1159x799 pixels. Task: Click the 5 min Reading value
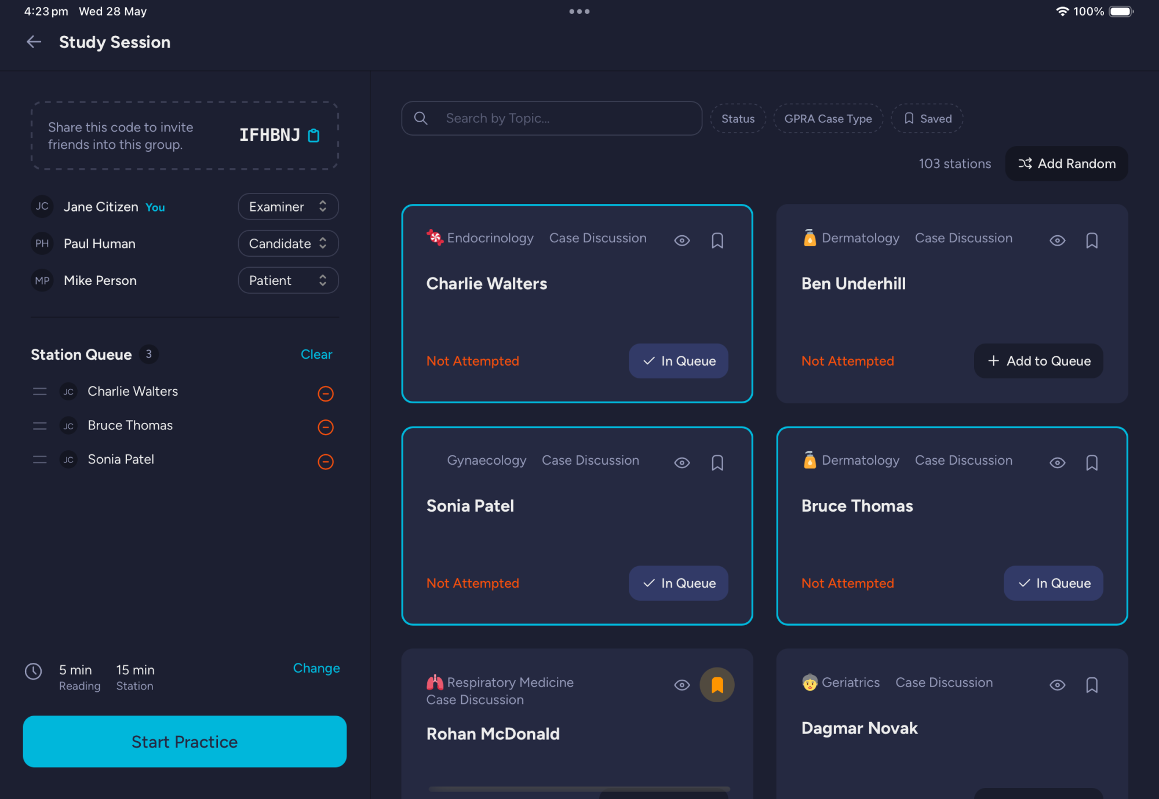click(79, 677)
